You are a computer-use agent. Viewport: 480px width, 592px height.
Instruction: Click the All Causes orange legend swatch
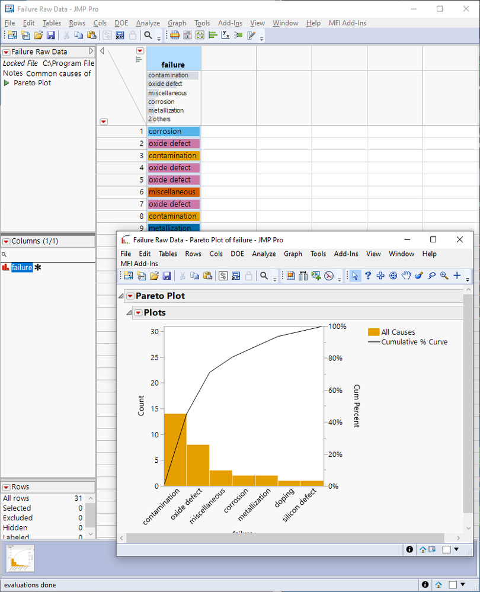(373, 332)
